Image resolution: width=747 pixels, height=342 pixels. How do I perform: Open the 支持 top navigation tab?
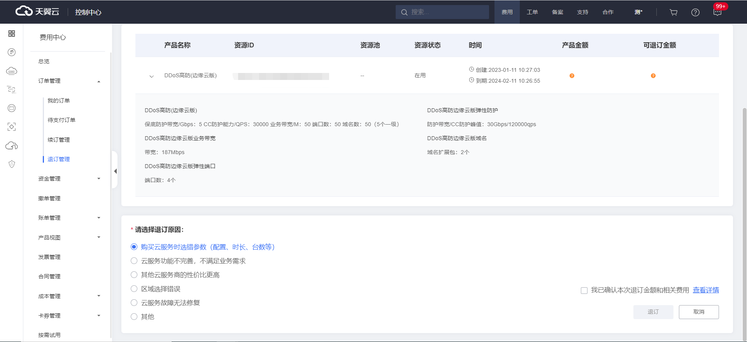coord(583,12)
